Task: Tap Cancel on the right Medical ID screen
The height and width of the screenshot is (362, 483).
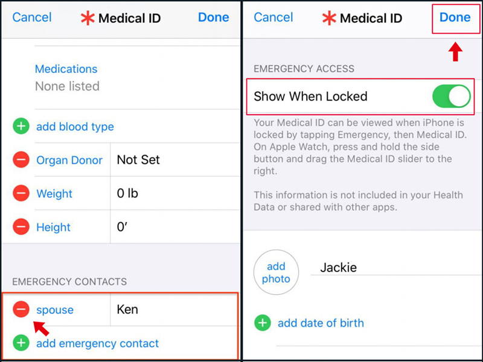Action: pos(273,17)
